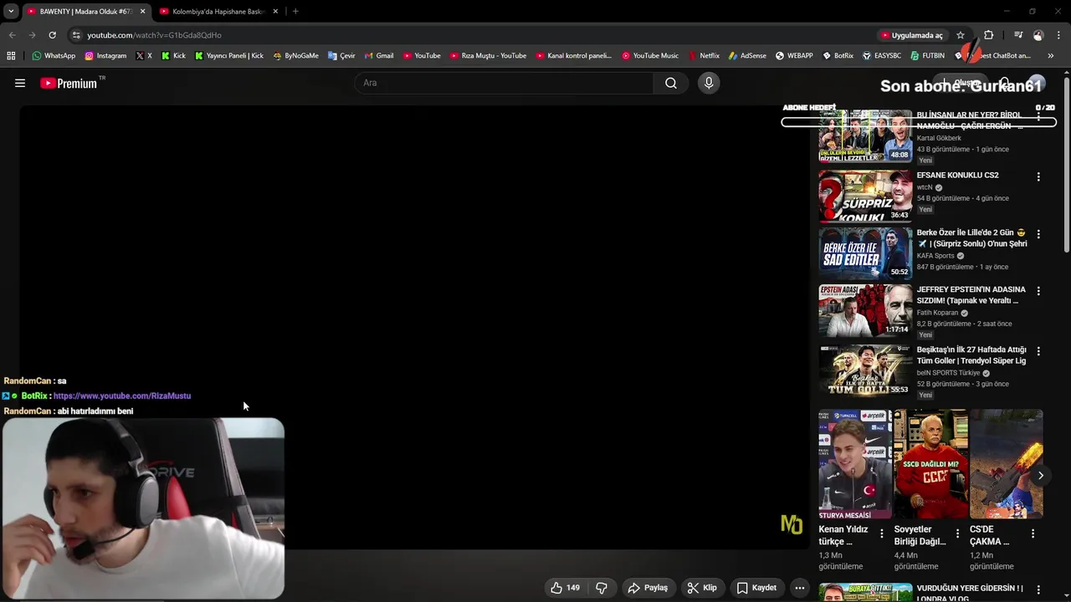The height and width of the screenshot is (602, 1071).
Task: Click Uygulamada aç button in address bar
Action: [x=912, y=35]
